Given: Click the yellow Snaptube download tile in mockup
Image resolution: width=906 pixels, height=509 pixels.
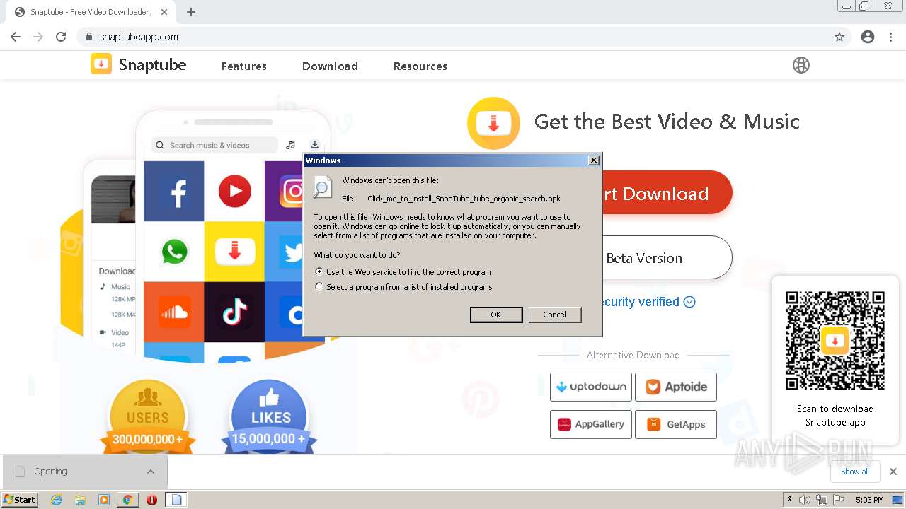Looking at the screenshot, I should click(x=234, y=252).
